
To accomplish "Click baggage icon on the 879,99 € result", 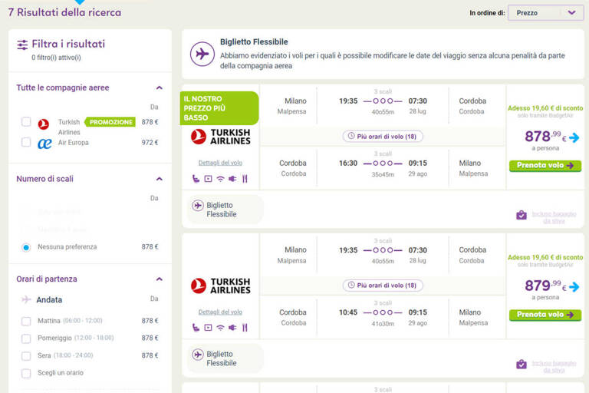I will click(522, 364).
